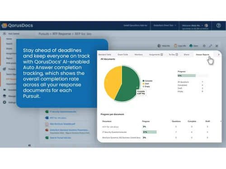Open the Settings gear in sidebar

point(5,102)
